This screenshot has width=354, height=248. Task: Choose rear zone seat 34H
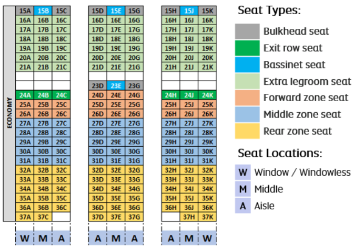170,189
